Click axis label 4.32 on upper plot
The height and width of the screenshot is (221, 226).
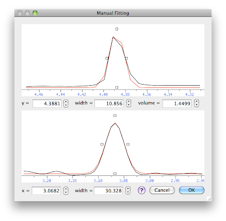tap(189, 94)
